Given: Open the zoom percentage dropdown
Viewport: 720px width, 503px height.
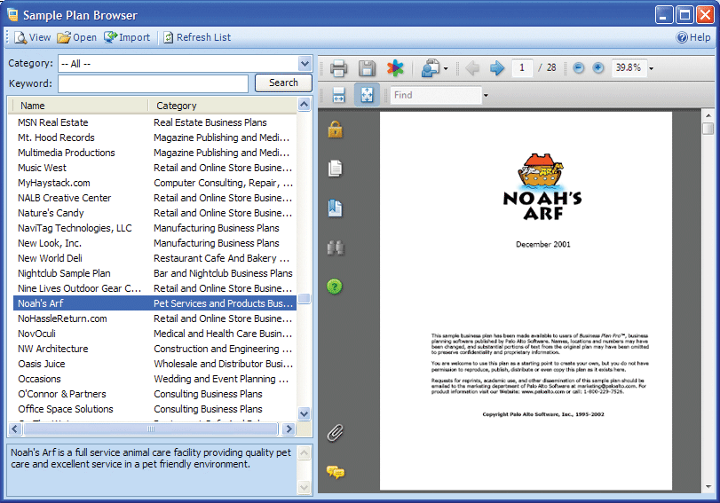Looking at the screenshot, I should click(x=651, y=68).
